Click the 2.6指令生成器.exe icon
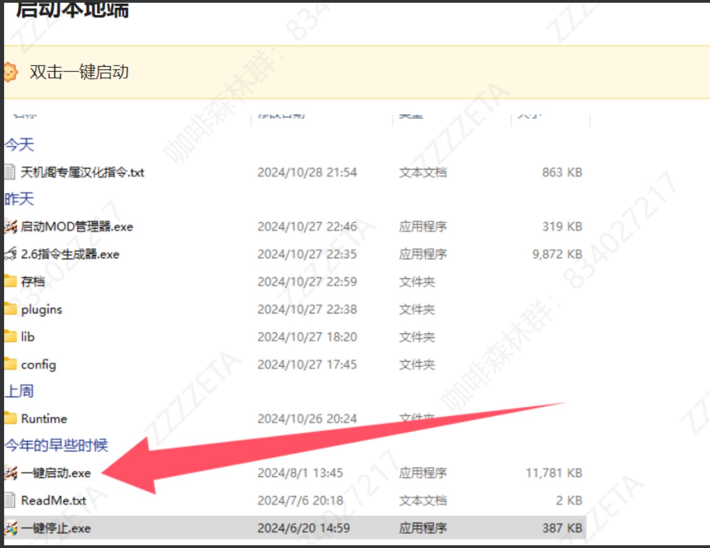The width and height of the screenshot is (710, 548). pos(11,254)
